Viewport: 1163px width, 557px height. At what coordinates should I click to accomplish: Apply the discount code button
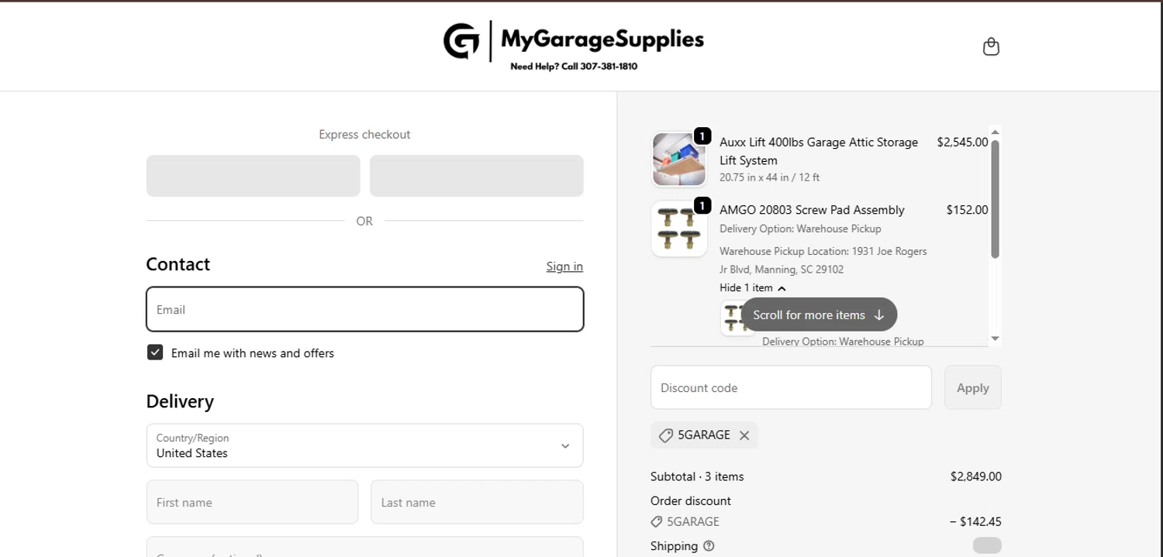(x=972, y=387)
